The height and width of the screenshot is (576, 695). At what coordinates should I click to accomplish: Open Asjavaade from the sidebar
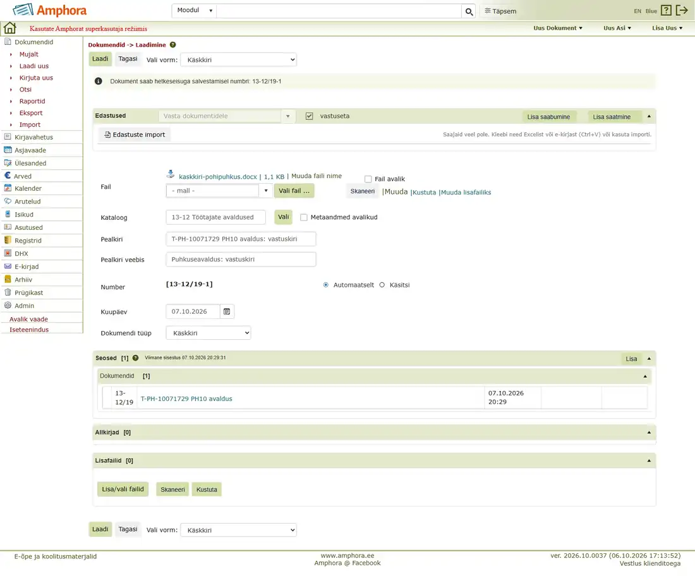pos(30,150)
